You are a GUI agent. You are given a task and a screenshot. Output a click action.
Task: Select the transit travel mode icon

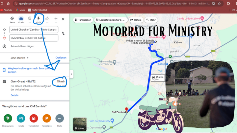pyautogui.click(x=30, y=18)
